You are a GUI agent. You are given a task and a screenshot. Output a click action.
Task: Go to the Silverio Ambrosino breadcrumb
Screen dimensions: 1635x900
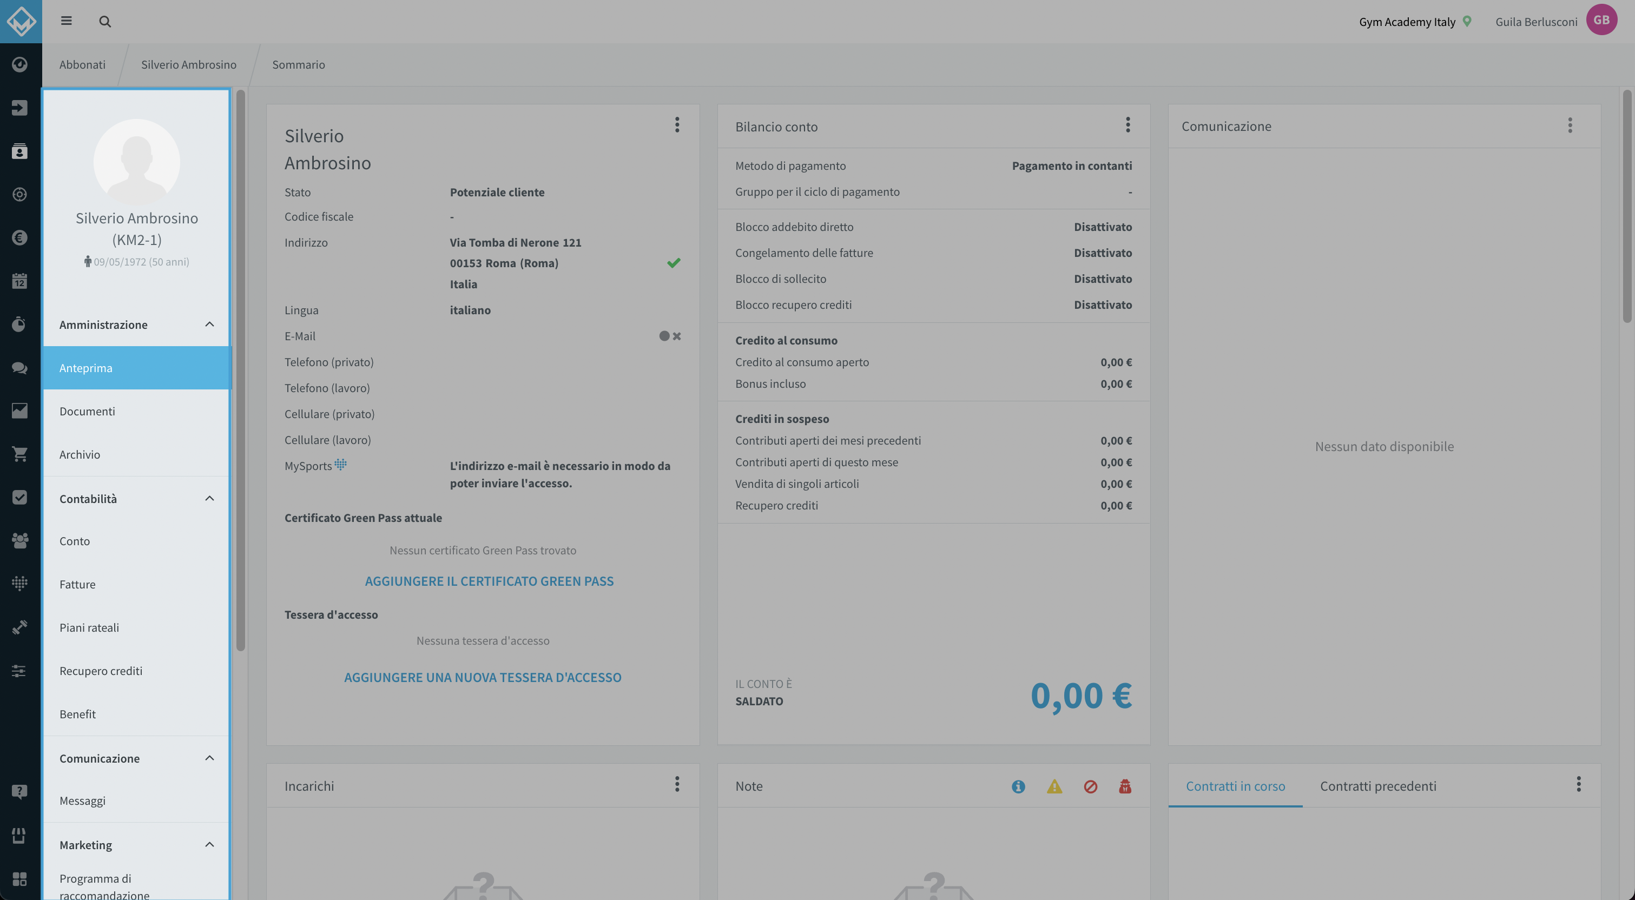click(x=188, y=64)
